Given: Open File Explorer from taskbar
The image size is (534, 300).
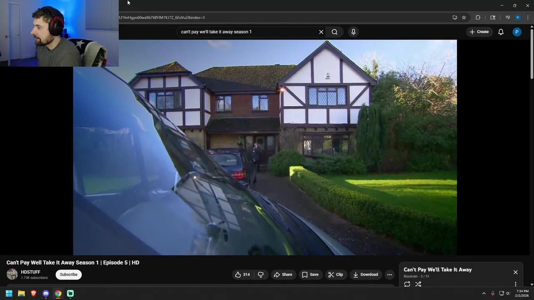Looking at the screenshot, I should tap(21, 293).
